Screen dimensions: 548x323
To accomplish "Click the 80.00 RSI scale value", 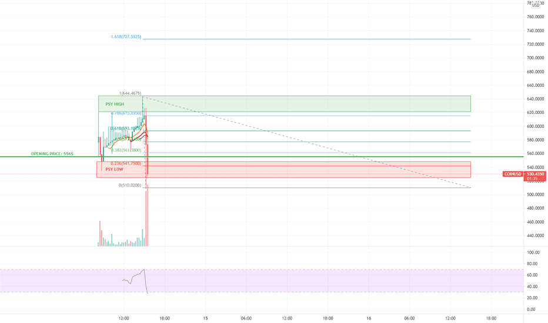I will click(x=532, y=264).
